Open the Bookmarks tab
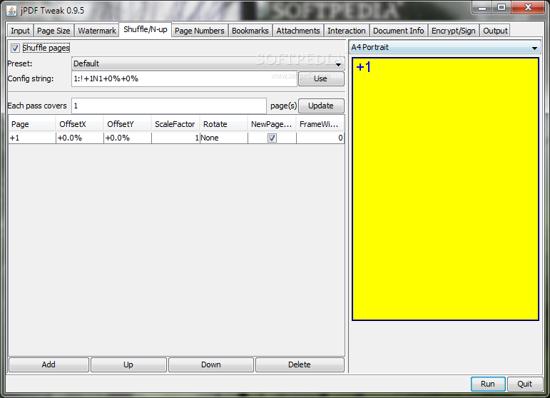550x398 pixels. tap(250, 31)
